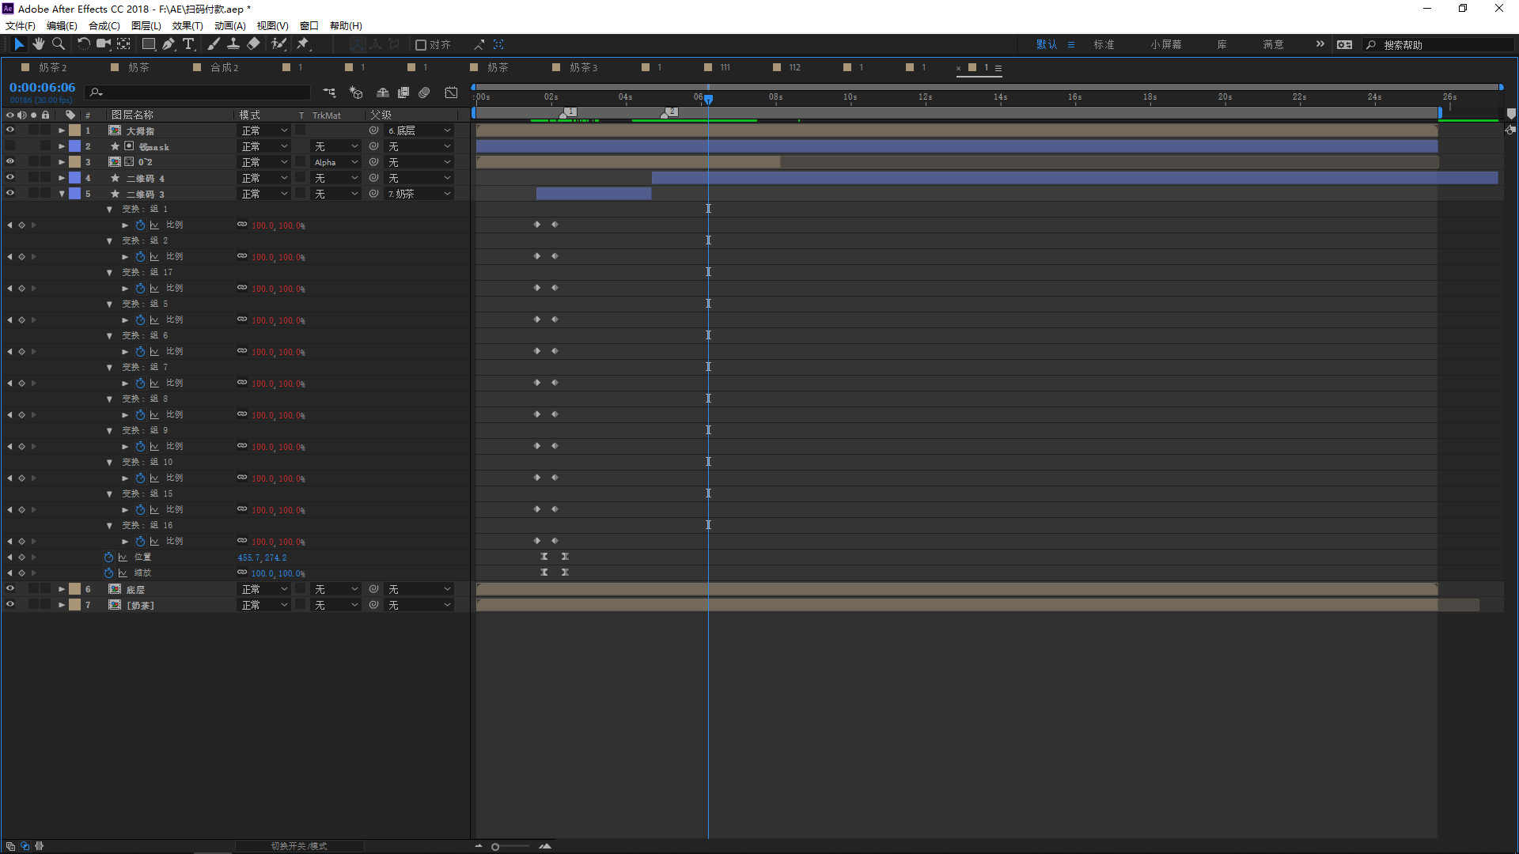Image resolution: width=1519 pixels, height=854 pixels.
Task: Select the Clone Stamp tool
Action: 233,44
